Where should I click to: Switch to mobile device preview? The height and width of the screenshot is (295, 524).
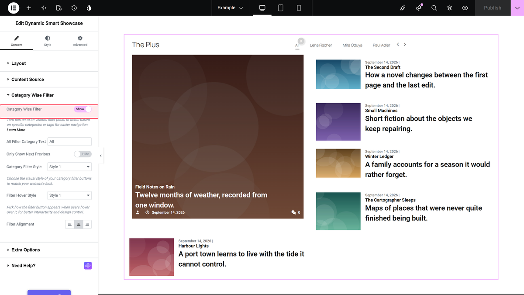pos(299,8)
